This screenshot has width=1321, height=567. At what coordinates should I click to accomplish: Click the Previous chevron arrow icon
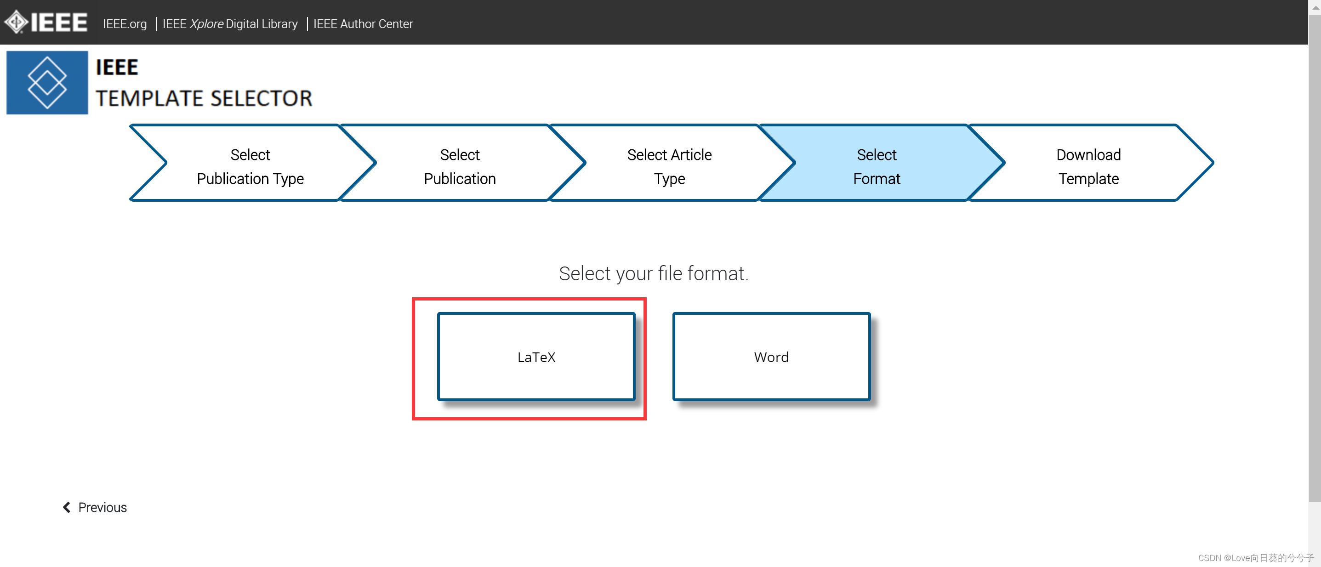pyautogui.click(x=67, y=507)
